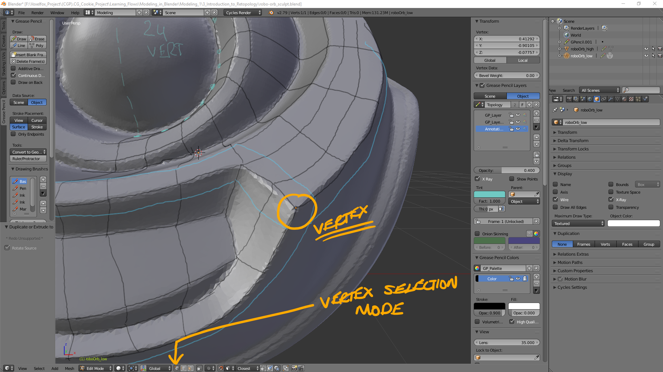Image resolution: width=663 pixels, height=372 pixels.
Task: Click the Convert to Geometry button
Action: click(28, 152)
